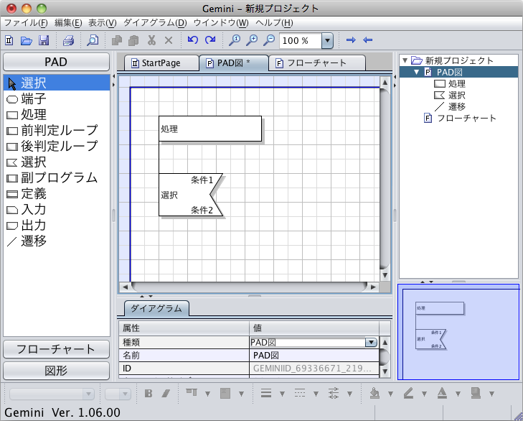This screenshot has height=421, width=523.
Task: Click the paste toolbar icon
Action: (133, 40)
